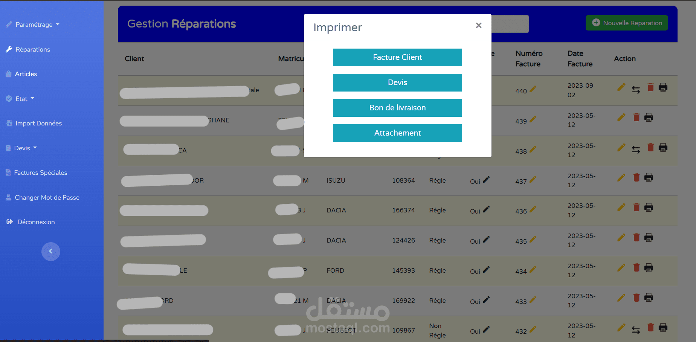Expand the Paramétrage sidebar menu
696x342 pixels.
point(33,24)
